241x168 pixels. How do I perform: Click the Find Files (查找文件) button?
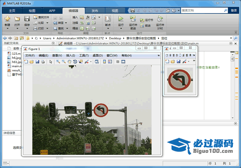click(41, 17)
